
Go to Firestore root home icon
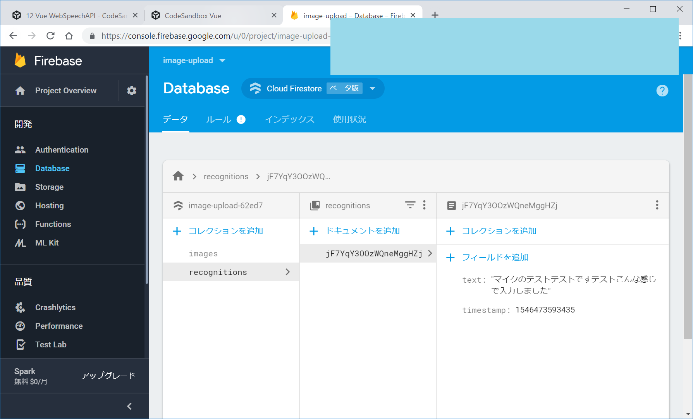(178, 176)
